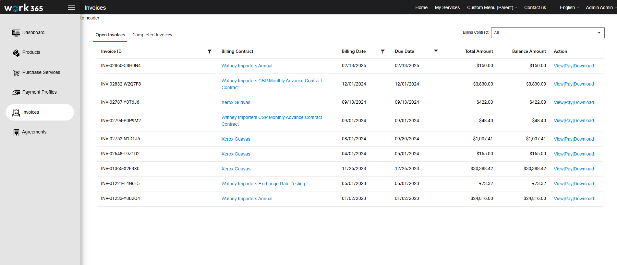Pay invoice INV-02832-W2Q7F8
617x265 pixels.
coord(569,84)
